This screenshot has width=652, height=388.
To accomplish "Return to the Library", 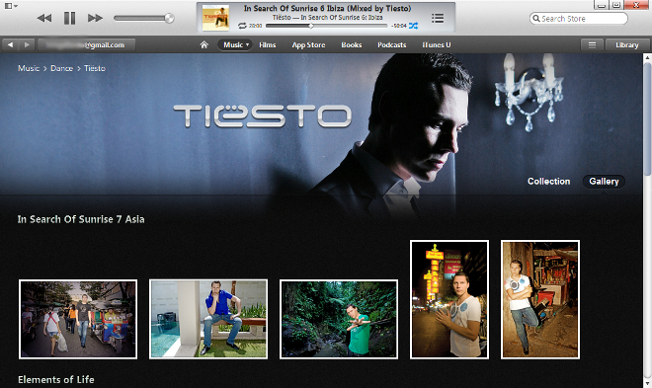I will (x=626, y=44).
